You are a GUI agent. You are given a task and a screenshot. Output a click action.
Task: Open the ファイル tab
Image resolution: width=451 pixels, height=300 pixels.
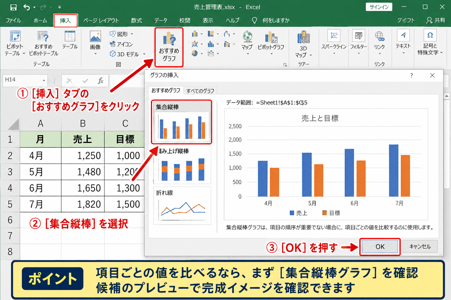13,20
